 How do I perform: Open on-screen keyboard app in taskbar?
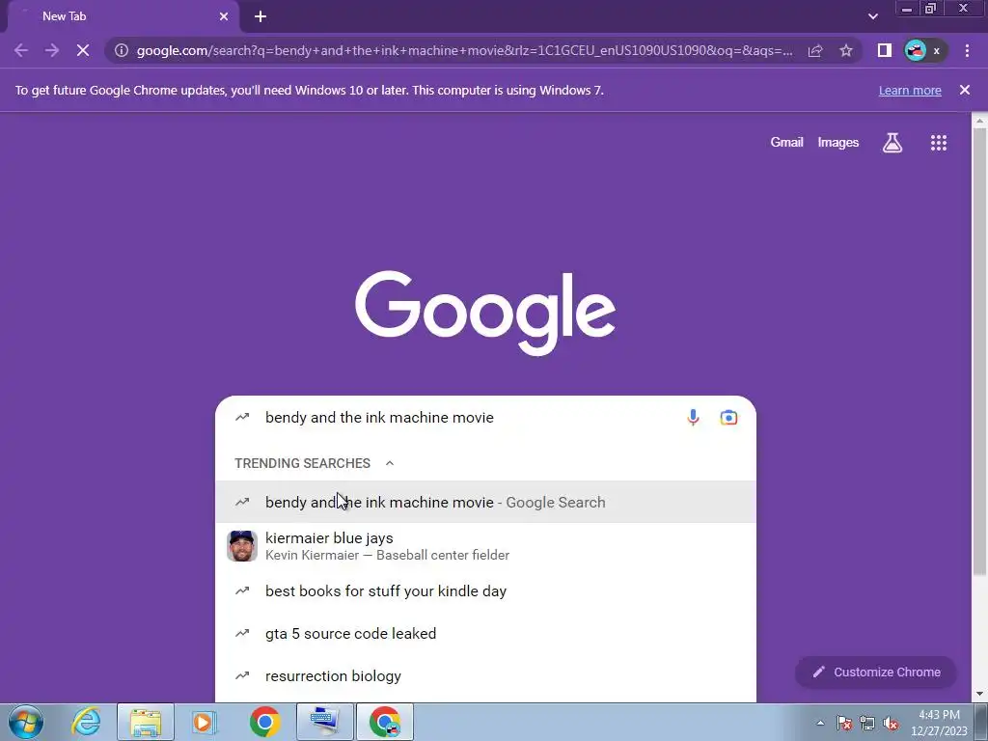coord(325,722)
